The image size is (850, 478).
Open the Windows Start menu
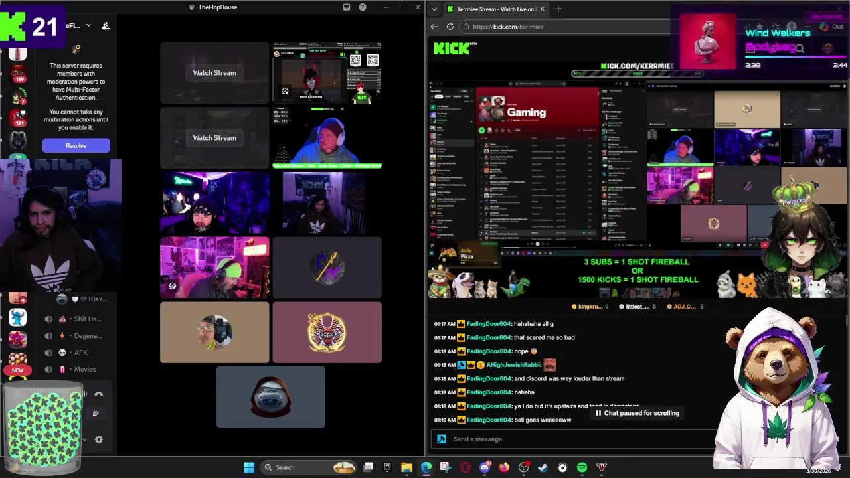pos(248,467)
